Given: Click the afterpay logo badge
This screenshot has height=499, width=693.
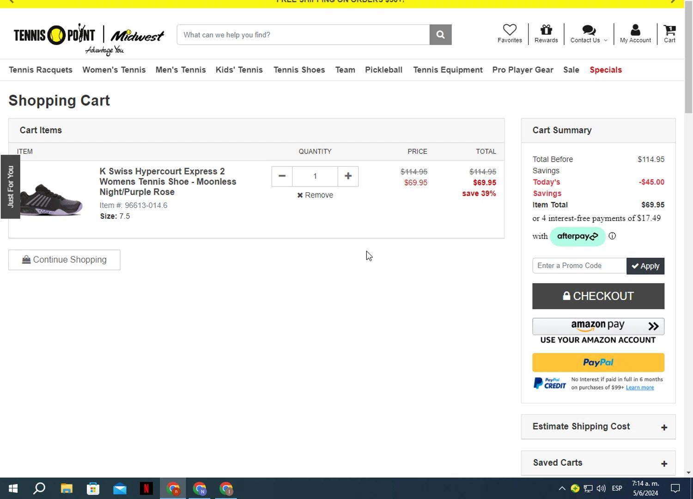Looking at the screenshot, I should (x=577, y=236).
